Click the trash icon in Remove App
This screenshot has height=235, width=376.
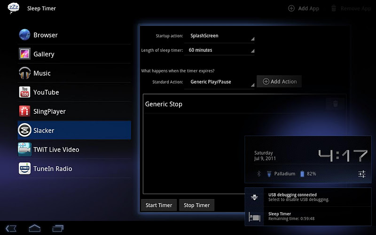point(334,8)
